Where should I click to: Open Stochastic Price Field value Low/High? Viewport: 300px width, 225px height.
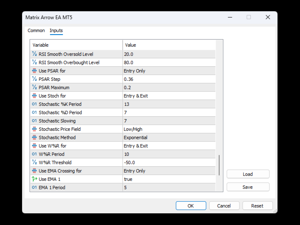coord(169,129)
